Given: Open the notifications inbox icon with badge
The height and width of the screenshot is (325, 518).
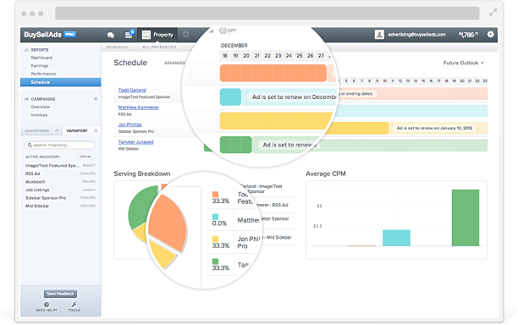Looking at the screenshot, I should coord(129,34).
